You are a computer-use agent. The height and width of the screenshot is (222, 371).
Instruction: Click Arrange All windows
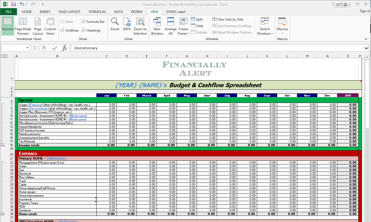pos(171,26)
